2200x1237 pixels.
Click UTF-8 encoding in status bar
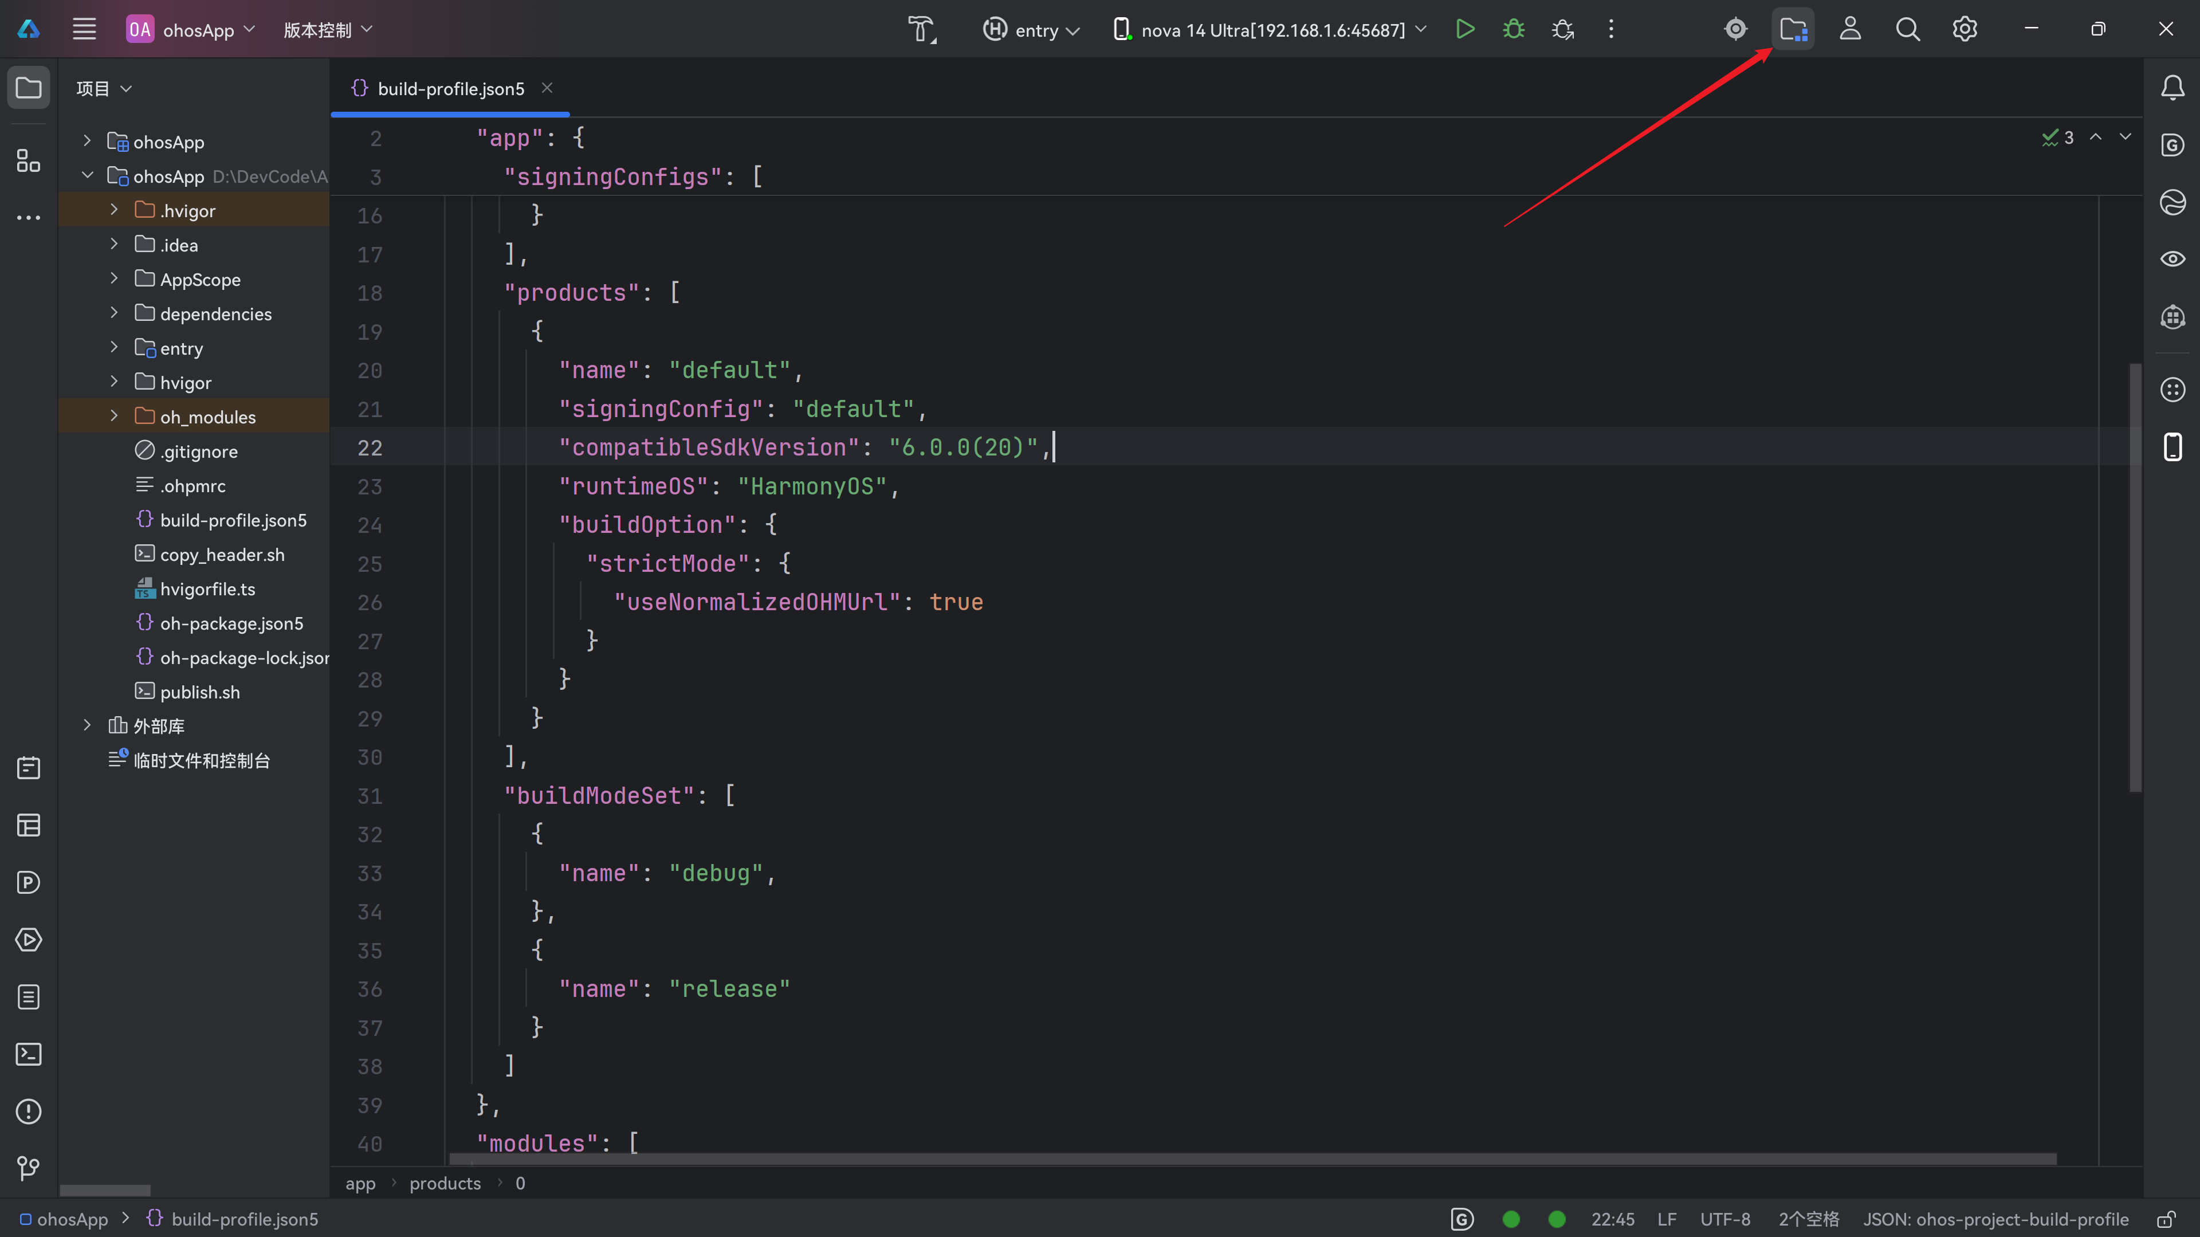coord(1724,1219)
